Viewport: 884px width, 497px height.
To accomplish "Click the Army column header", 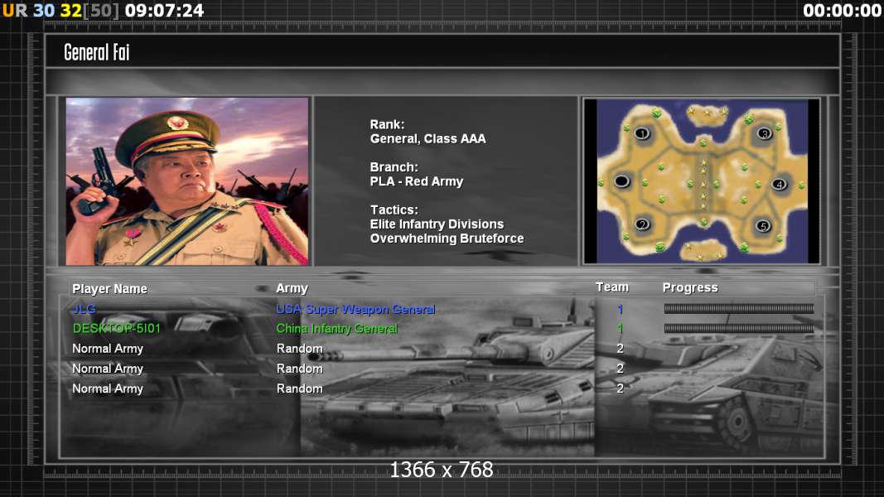I will pyautogui.click(x=292, y=288).
